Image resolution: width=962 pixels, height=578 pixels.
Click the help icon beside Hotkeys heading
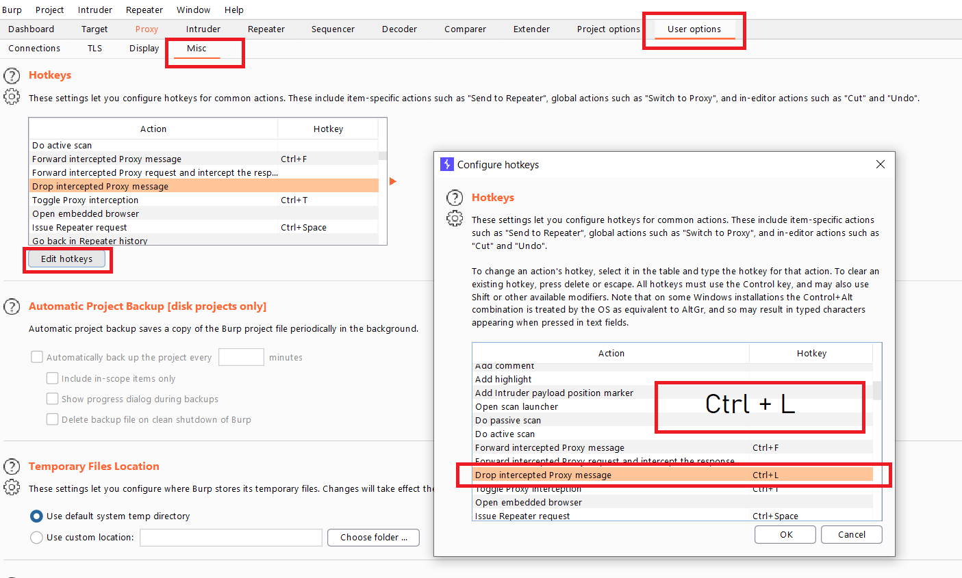pyautogui.click(x=12, y=75)
